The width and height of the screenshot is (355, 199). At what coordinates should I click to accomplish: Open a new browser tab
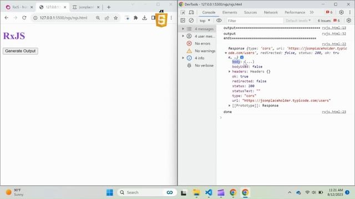click(109, 7)
